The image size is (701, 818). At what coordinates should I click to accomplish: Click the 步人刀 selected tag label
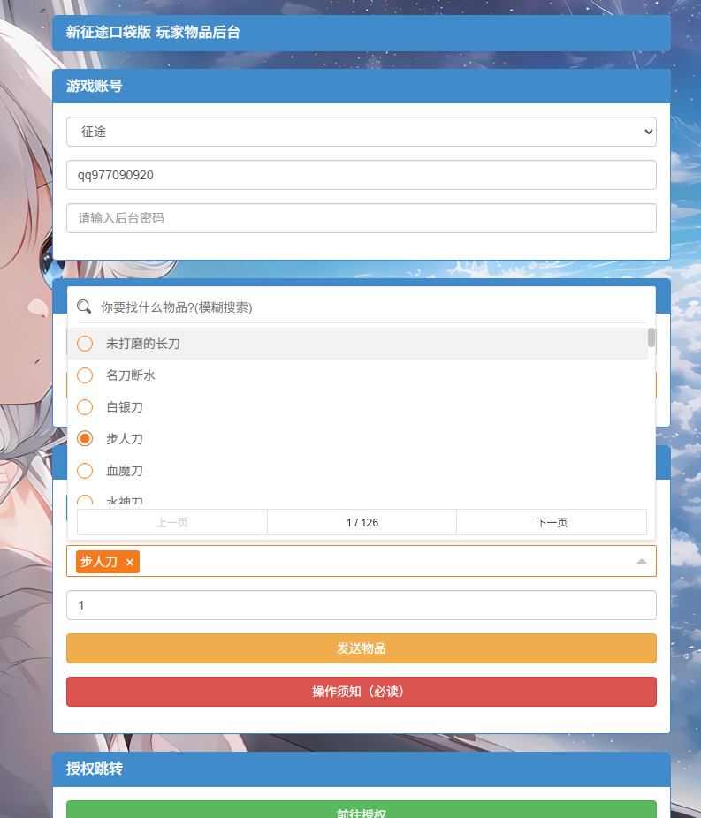tap(99, 562)
